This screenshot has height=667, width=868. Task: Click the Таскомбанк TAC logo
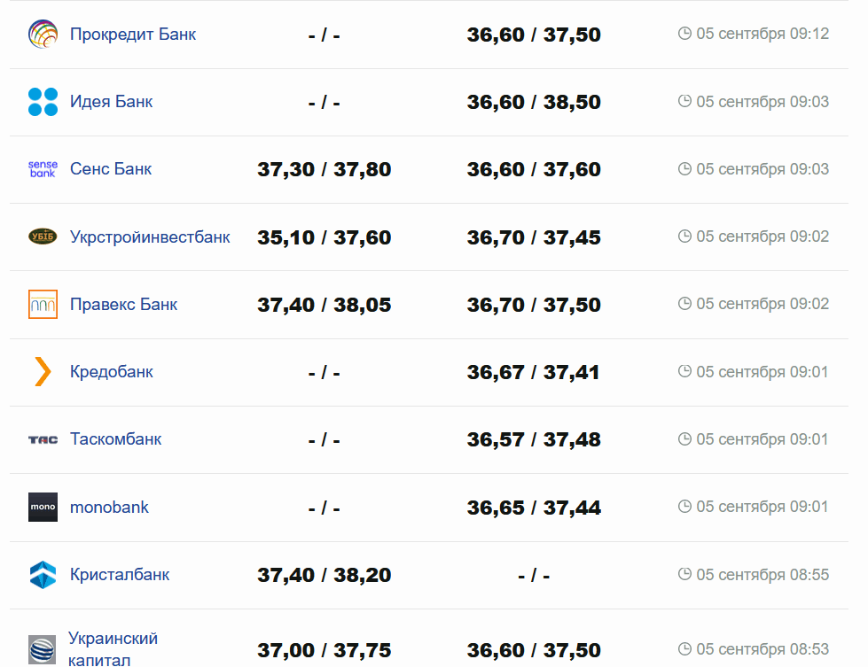pyautogui.click(x=43, y=439)
